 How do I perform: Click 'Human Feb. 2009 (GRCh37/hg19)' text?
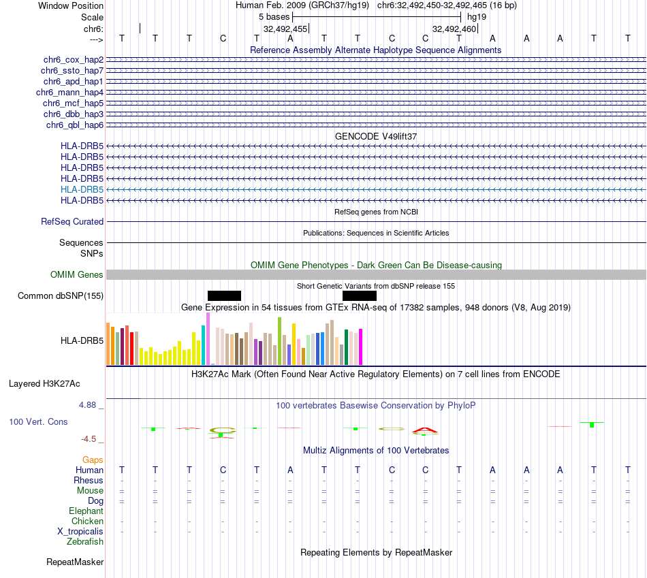(x=304, y=5)
